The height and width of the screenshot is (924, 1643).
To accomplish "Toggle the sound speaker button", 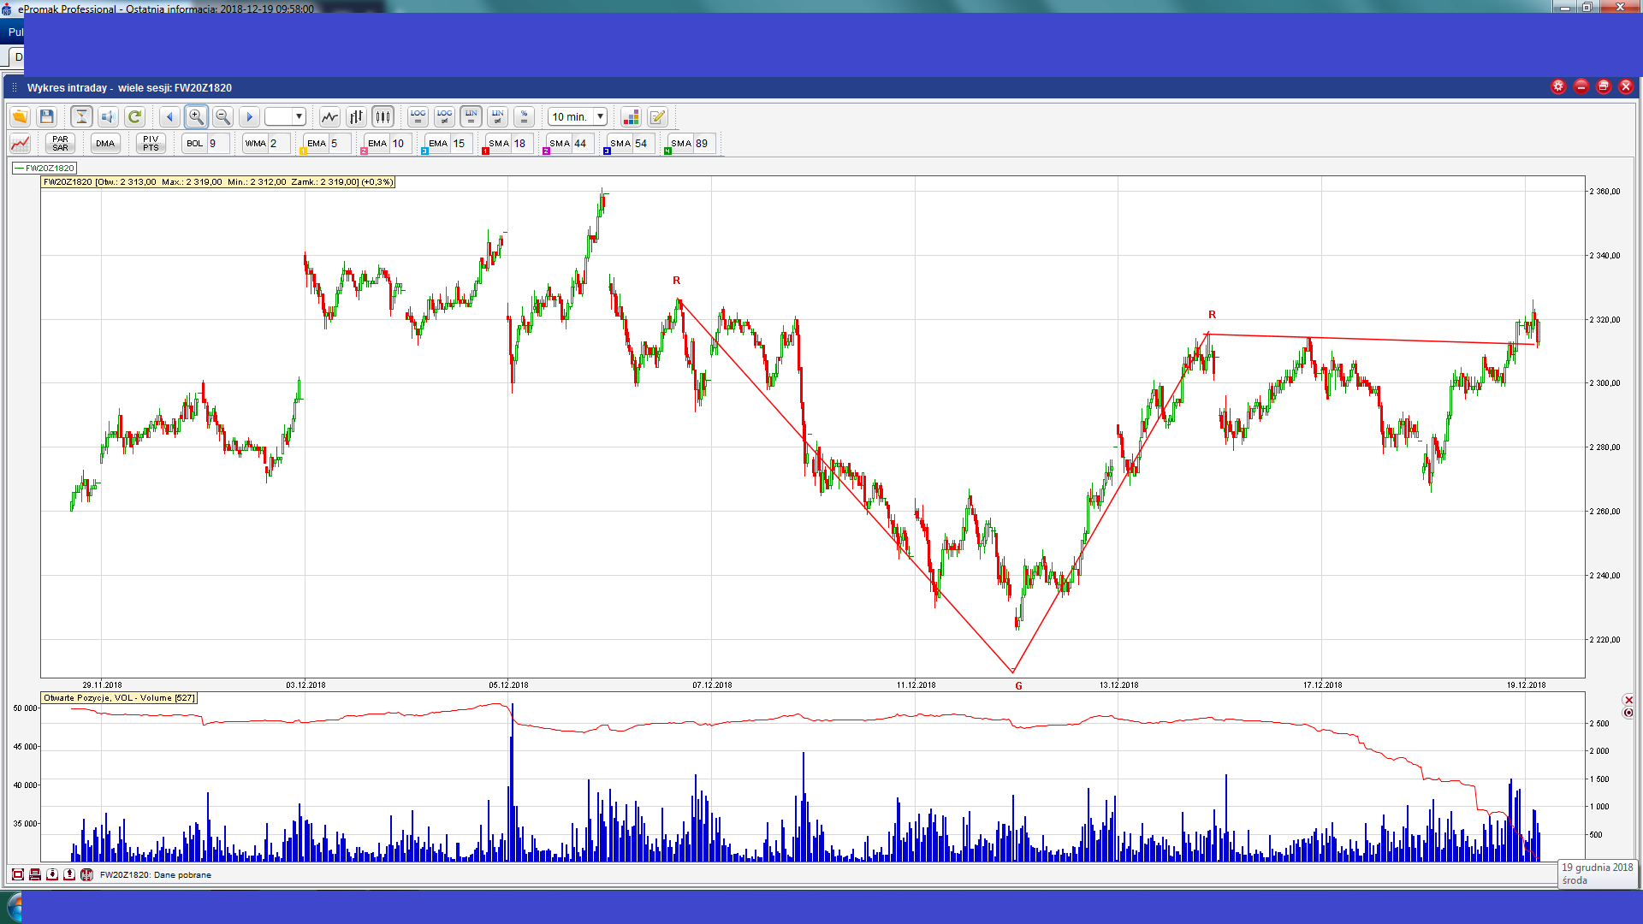I will click(108, 117).
